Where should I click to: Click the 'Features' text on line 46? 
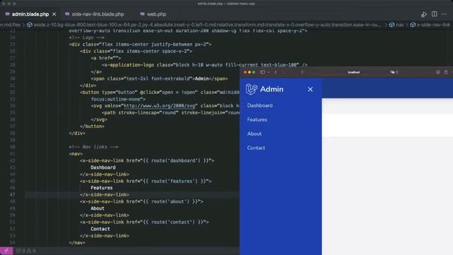click(102, 188)
